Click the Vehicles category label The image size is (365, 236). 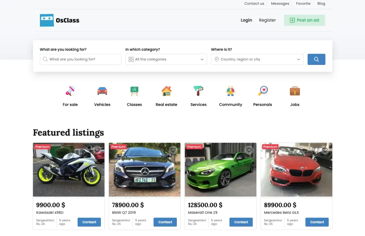click(102, 104)
